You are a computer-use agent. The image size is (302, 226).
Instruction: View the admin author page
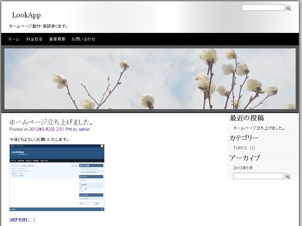tap(84, 129)
